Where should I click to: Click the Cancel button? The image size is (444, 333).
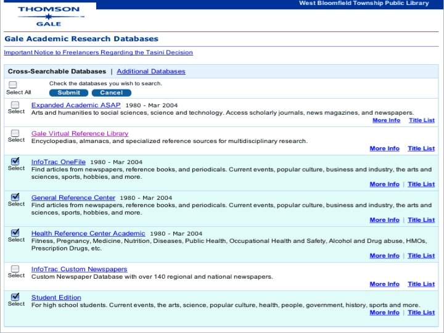(x=111, y=92)
